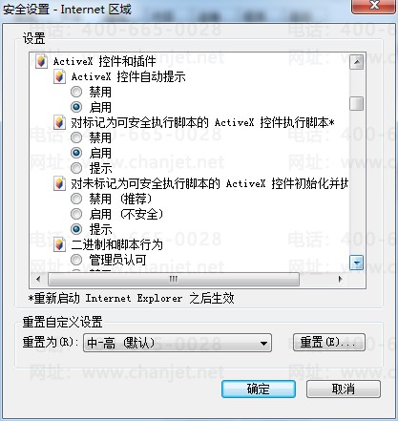Confirm with the 确定 button
This screenshot has width=398, height=421.
click(259, 389)
